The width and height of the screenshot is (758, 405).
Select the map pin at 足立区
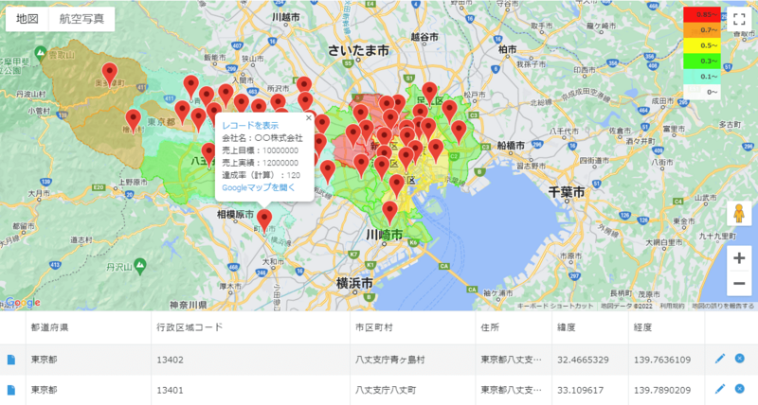coord(430,94)
